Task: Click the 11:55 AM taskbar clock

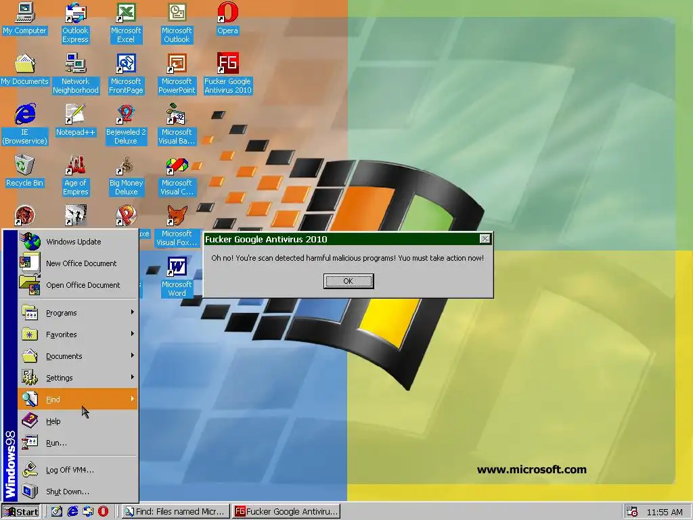Action: [x=665, y=512]
